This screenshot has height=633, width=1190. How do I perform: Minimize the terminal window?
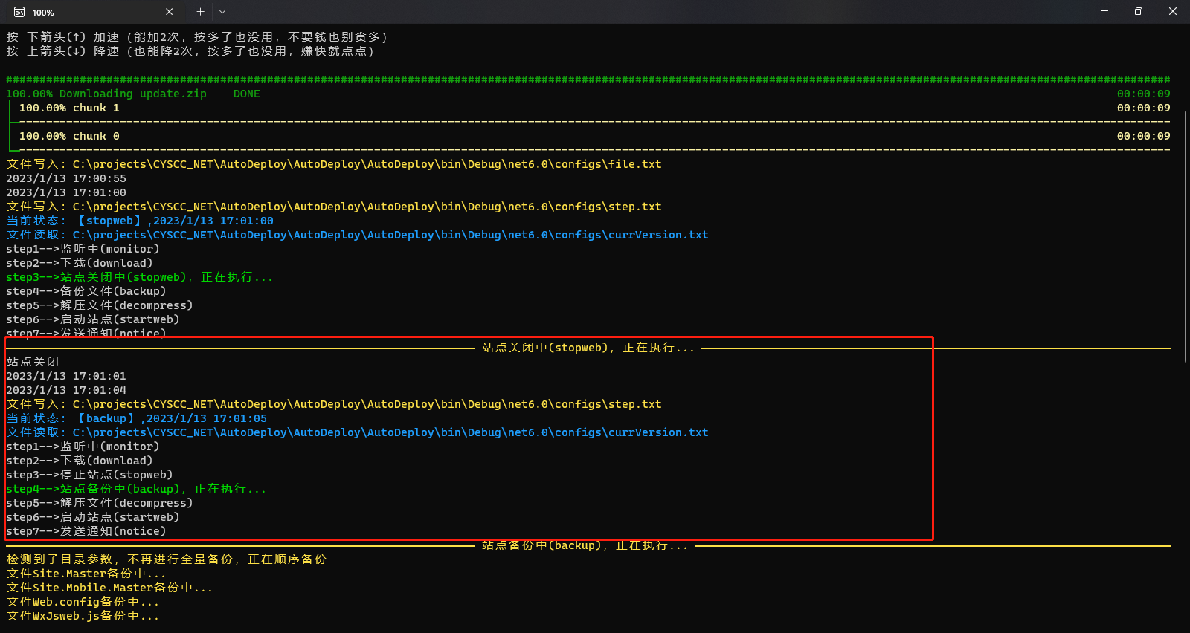coord(1104,11)
